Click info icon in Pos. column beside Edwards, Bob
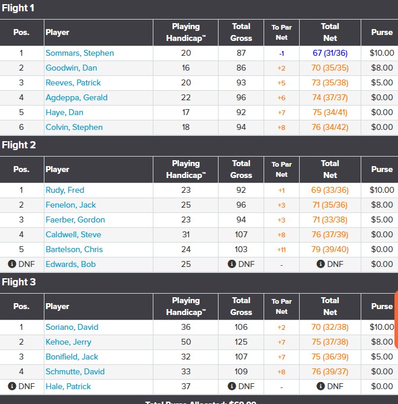The image size is (398, 404). pos(12,264)
